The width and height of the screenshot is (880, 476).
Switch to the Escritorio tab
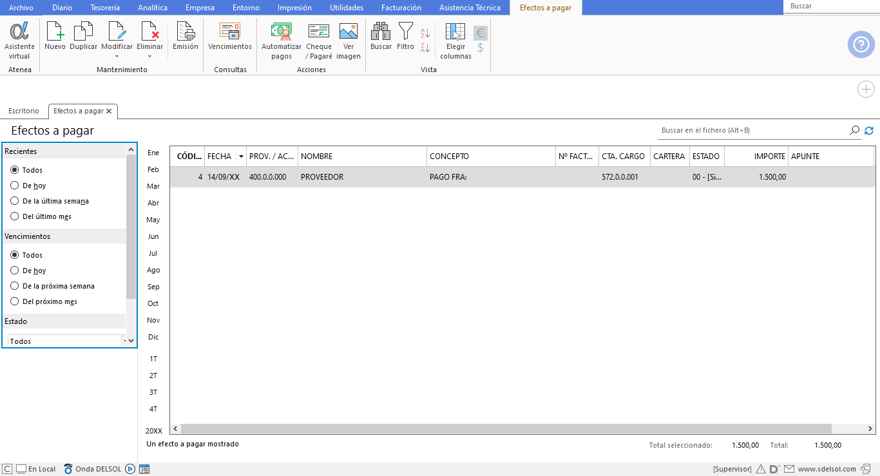24,111
